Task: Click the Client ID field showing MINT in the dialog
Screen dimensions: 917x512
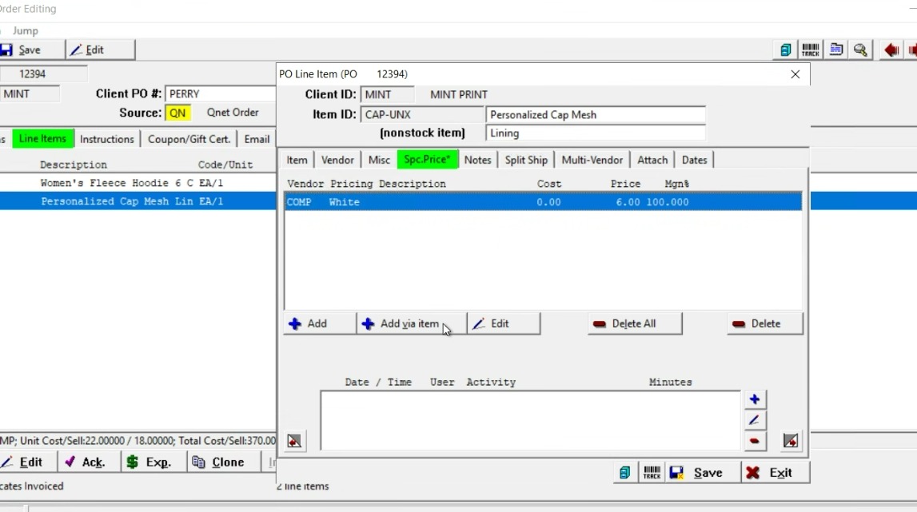Action: click(x=387, y=94)
